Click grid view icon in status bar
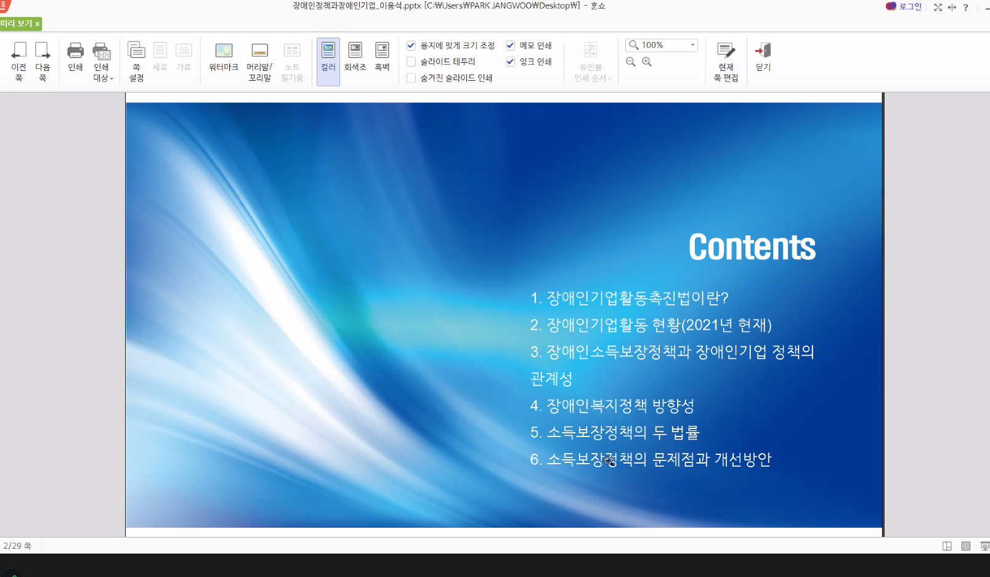 [x=966, y=546]
